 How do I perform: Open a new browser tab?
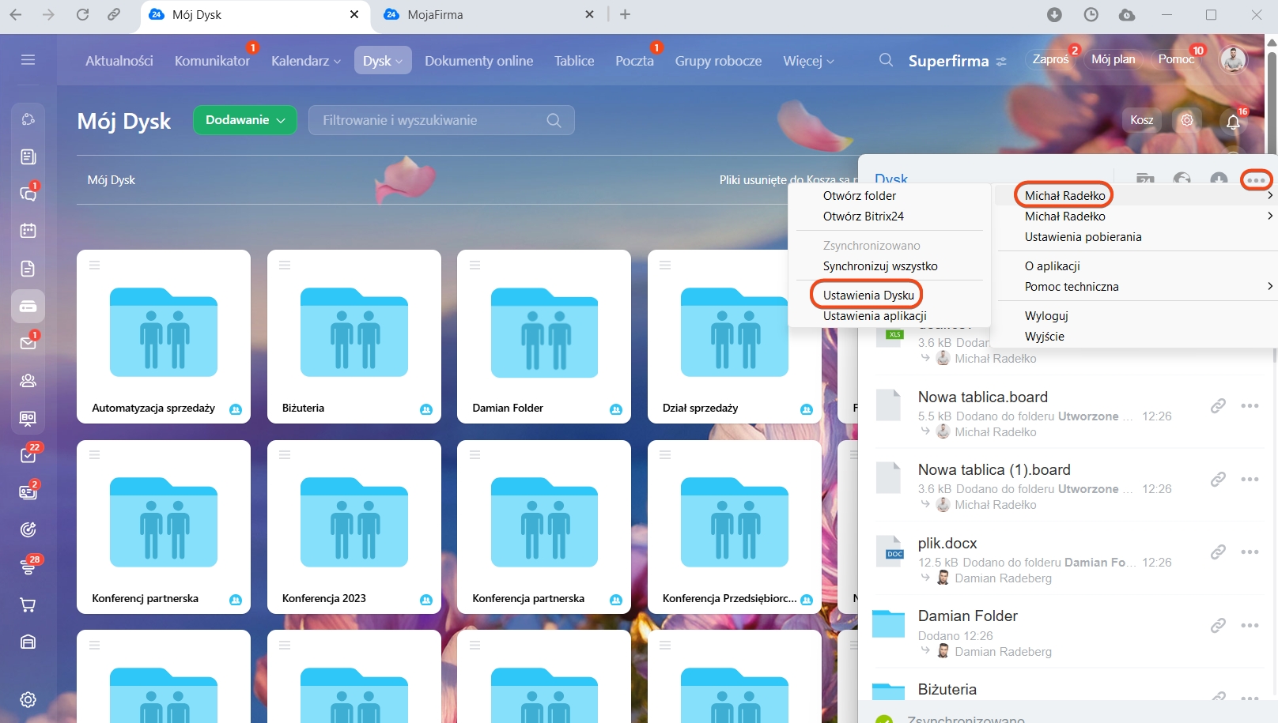point(625,15)
